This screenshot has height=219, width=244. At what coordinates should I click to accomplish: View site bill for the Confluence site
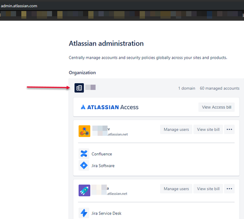tap(208, 129)
